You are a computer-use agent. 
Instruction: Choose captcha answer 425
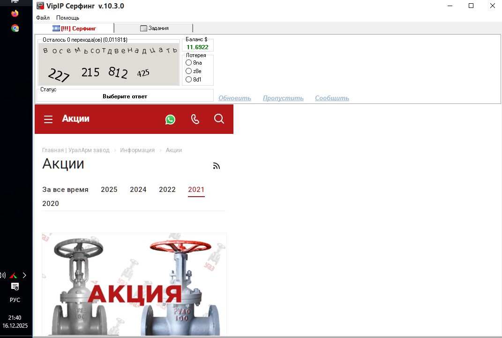click(143, 73)
